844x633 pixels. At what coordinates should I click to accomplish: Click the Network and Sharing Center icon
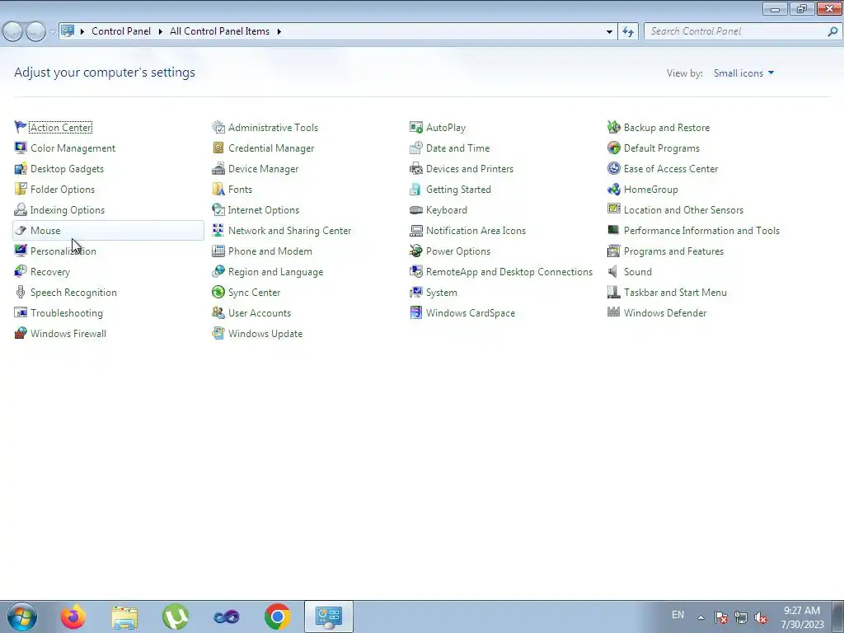click(x=218, y=231)
